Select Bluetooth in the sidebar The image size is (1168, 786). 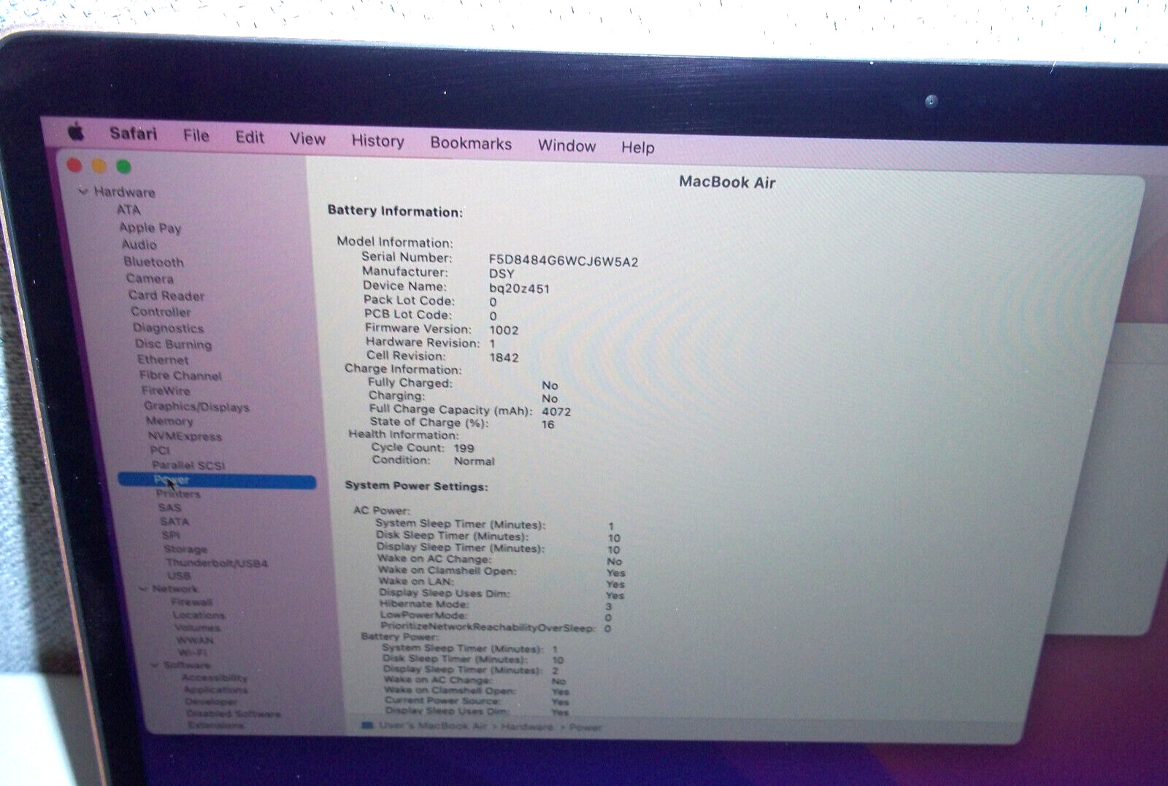(153, 262)
